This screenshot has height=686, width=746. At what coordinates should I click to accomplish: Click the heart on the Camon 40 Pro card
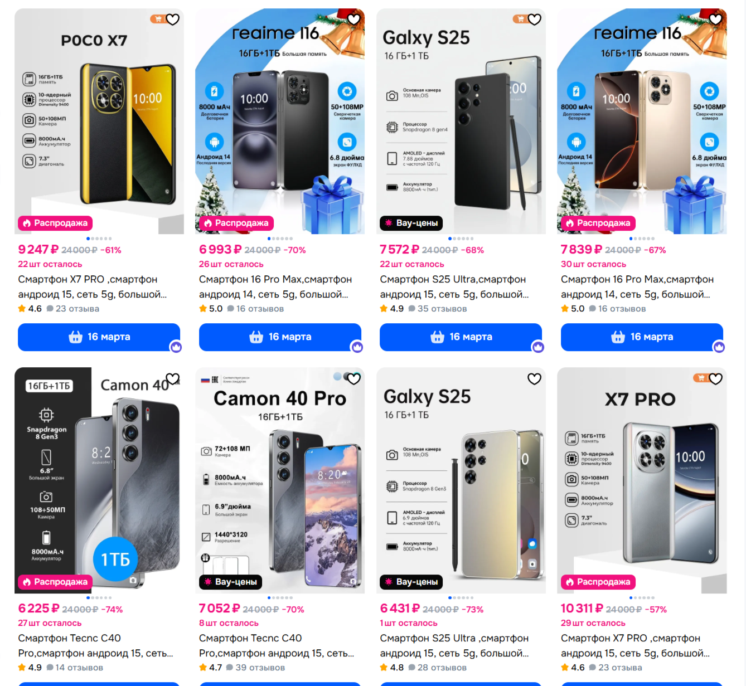(354, 379)
